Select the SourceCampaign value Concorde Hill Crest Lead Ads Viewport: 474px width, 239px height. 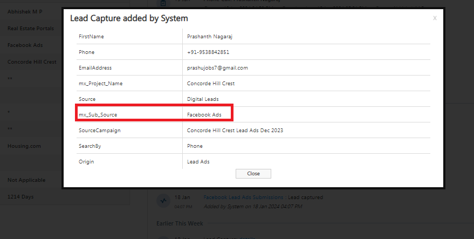click(x=235, y=131)
